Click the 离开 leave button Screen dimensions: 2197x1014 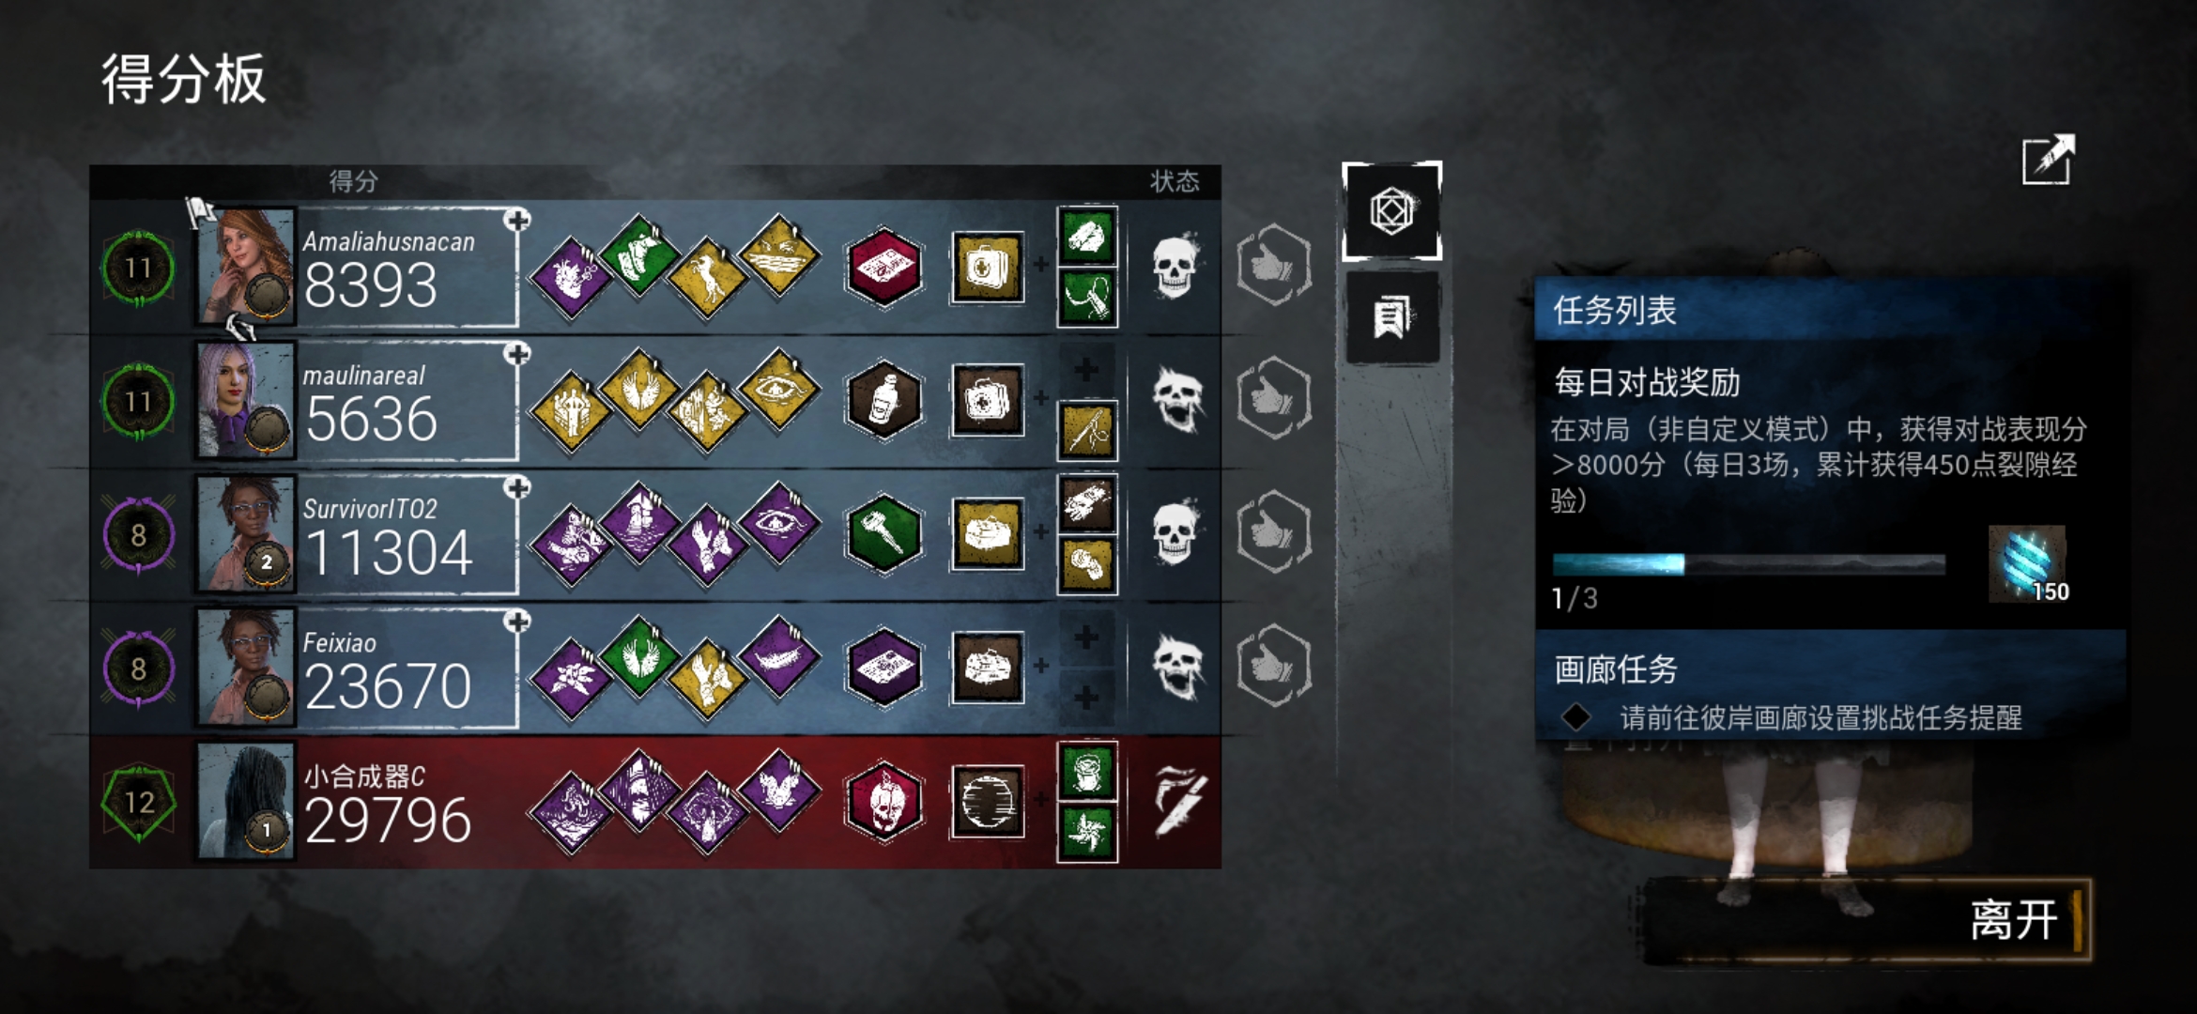click(x=1868, y=920)
